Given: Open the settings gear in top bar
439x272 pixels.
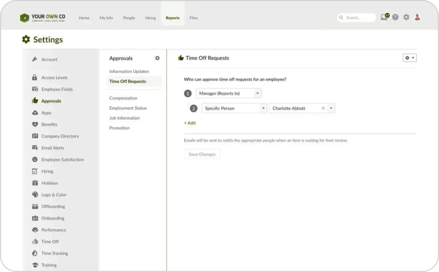Looking at the screenshot, I should click(x=406, y=18).
